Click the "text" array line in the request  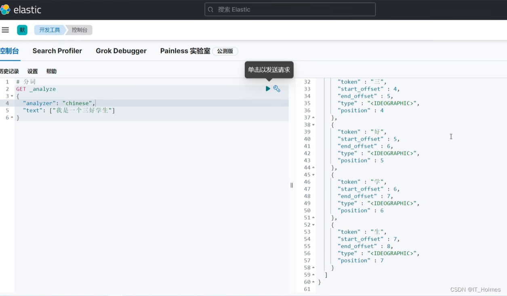pos(69,110)
